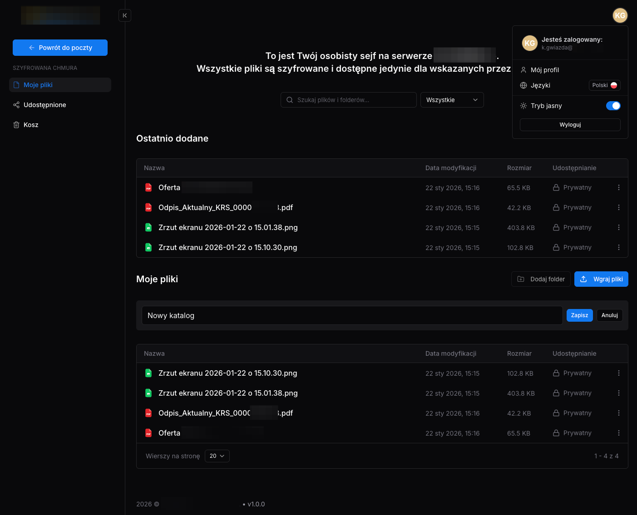Open the Polski language selector
The height and width of the screenshot is (515, 637).
tap(604, 85)
